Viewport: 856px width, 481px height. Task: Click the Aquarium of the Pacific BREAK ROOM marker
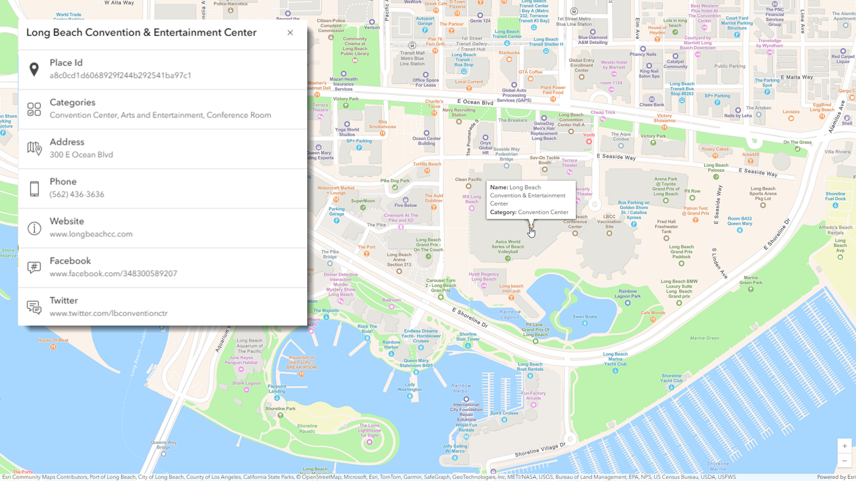tap(302, 374)
